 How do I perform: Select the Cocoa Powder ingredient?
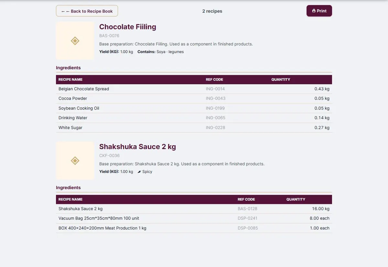(x=73, y=98)
